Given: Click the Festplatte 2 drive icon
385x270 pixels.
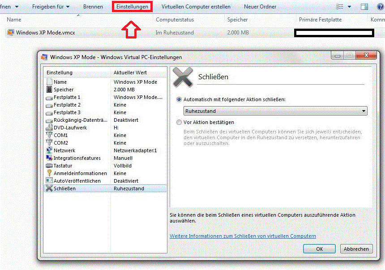Looking at the screenshot, I should [49, 105].
